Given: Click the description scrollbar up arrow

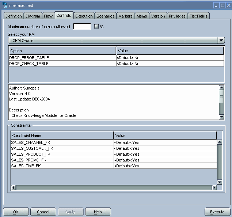Looking at the screenshot, I should coord(221,88).
